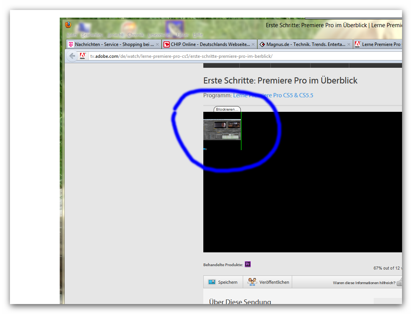Click the Magnus.de favicon on third tab
Screen dimensions: 412x314
coord(262,44)
